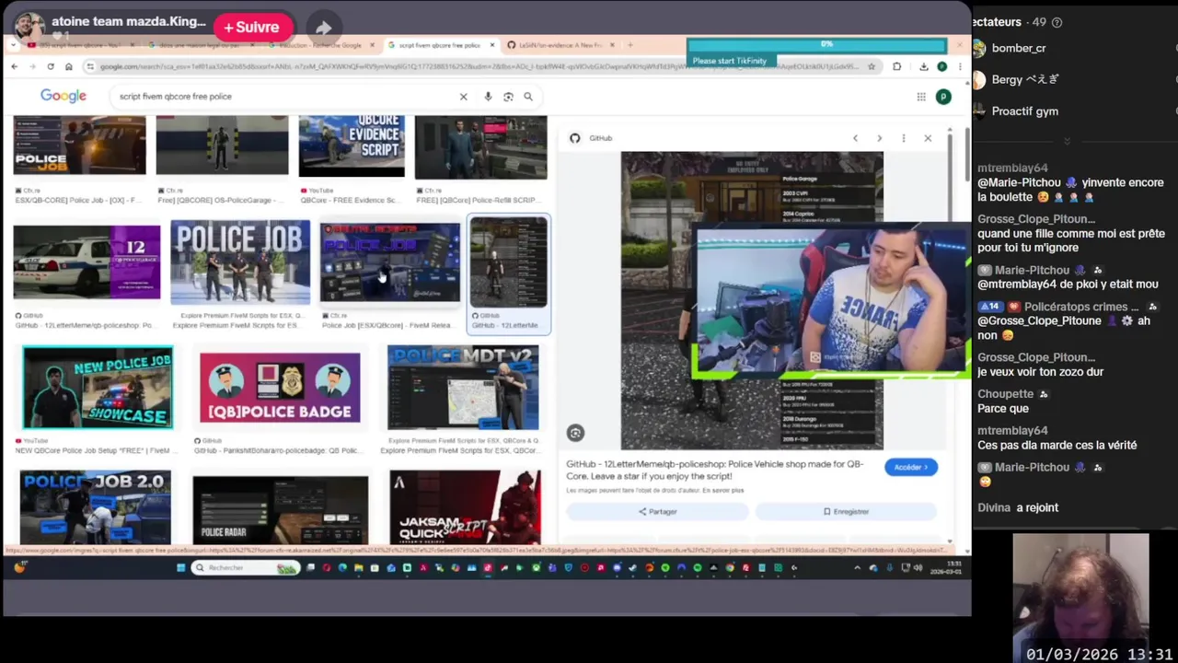Viewport: 1178px width, 663px height.
Task: Open a new browser tab
Action: (x=629, y=45)
